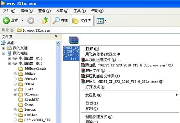Open the 收藏(A) menu
Viewport: 180px width, 123px height.
[x=62, y=11]
